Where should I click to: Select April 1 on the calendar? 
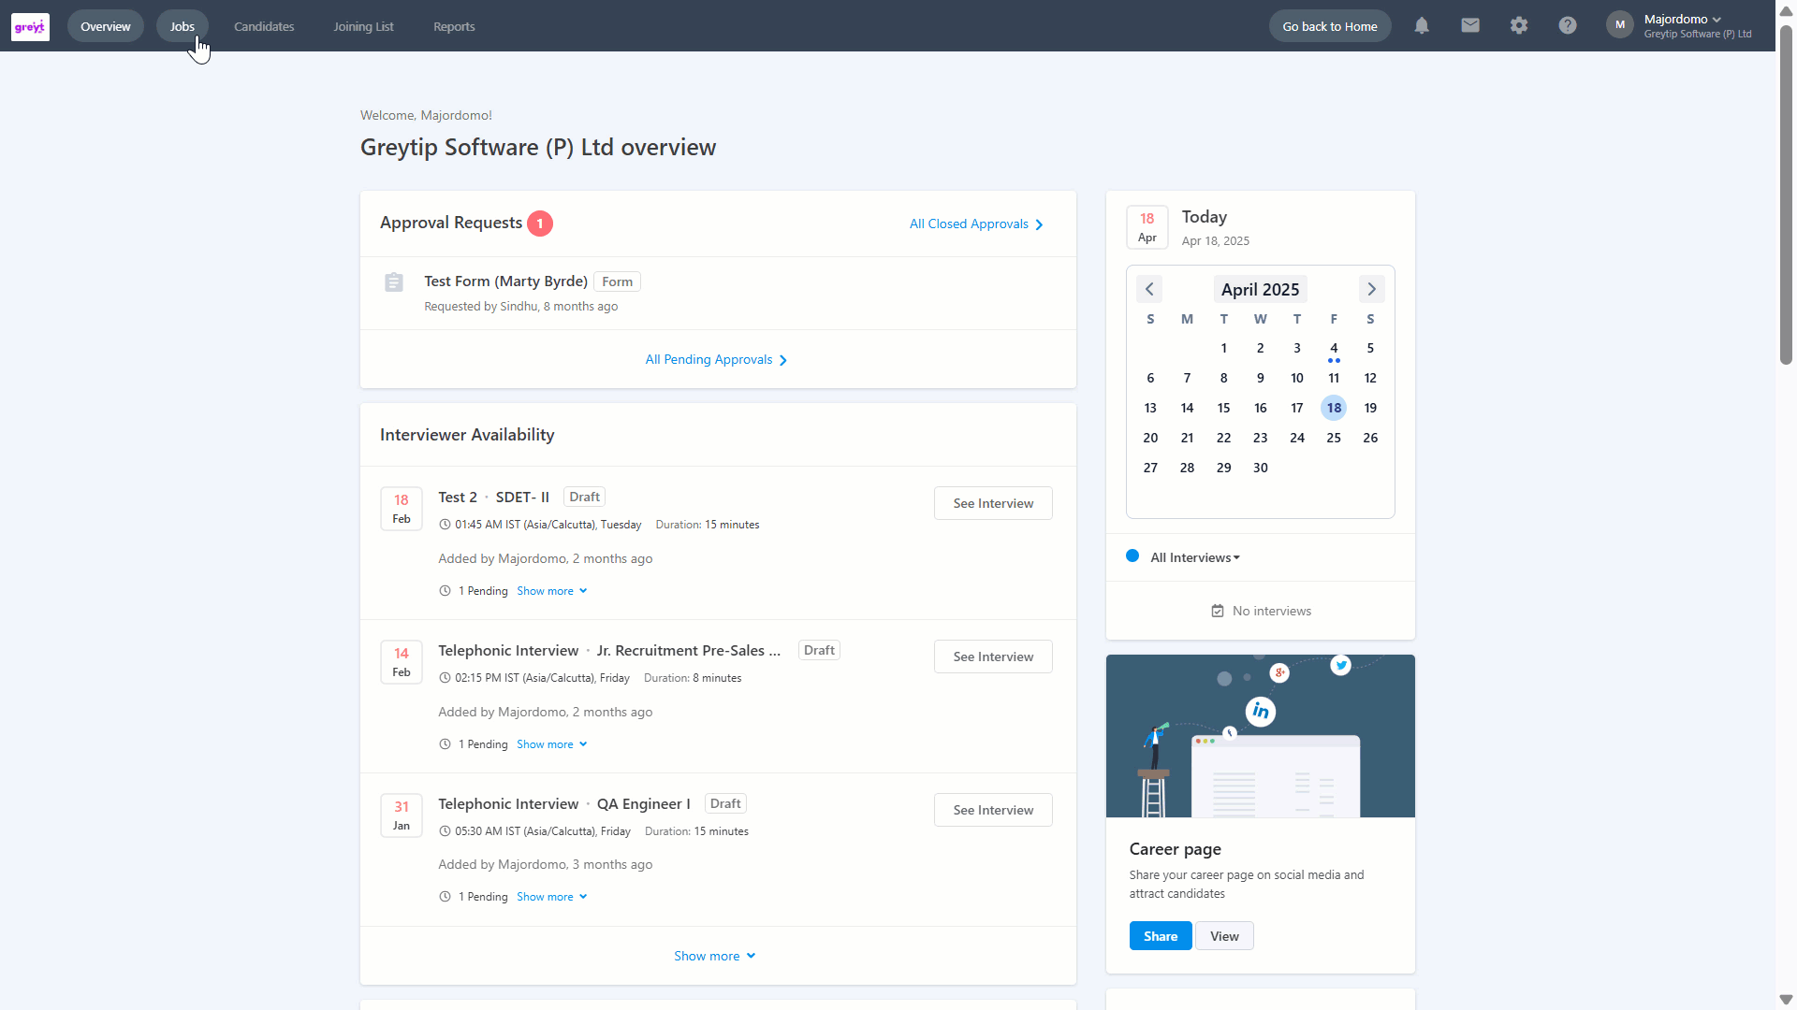tap(1223, 348)
